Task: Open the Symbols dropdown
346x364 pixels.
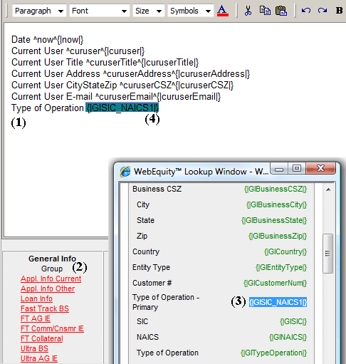Action: pos(191,11)
